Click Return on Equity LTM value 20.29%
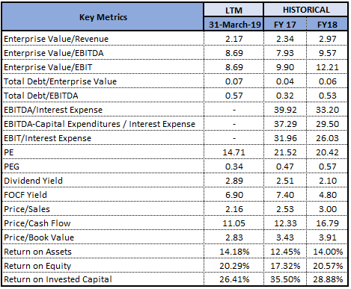Screen dimensions: 351x289 click(x=234, y=266)
